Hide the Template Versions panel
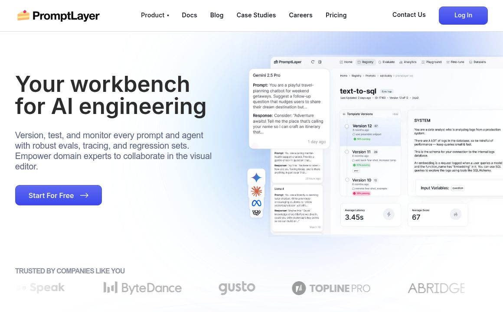Screen dimensions: 503x312 pos(395,114)
